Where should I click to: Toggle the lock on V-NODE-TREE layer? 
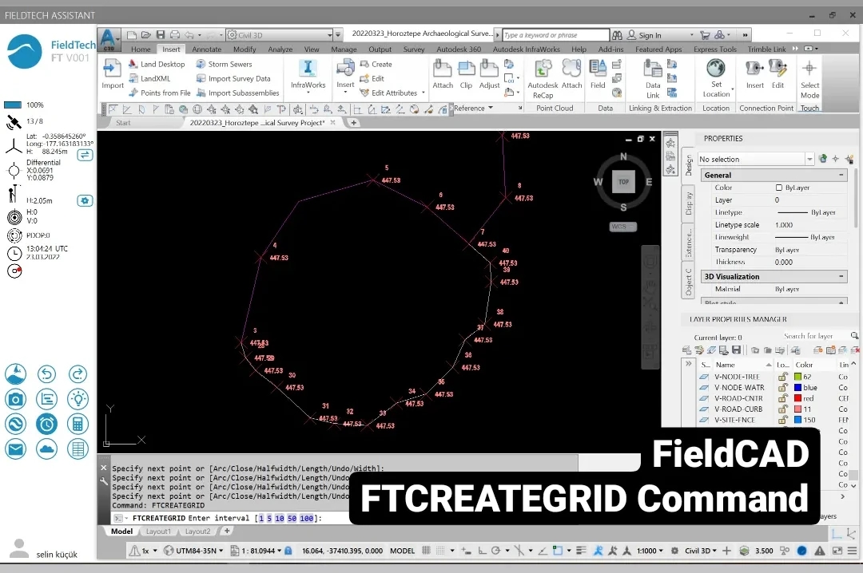coord(783,377)
